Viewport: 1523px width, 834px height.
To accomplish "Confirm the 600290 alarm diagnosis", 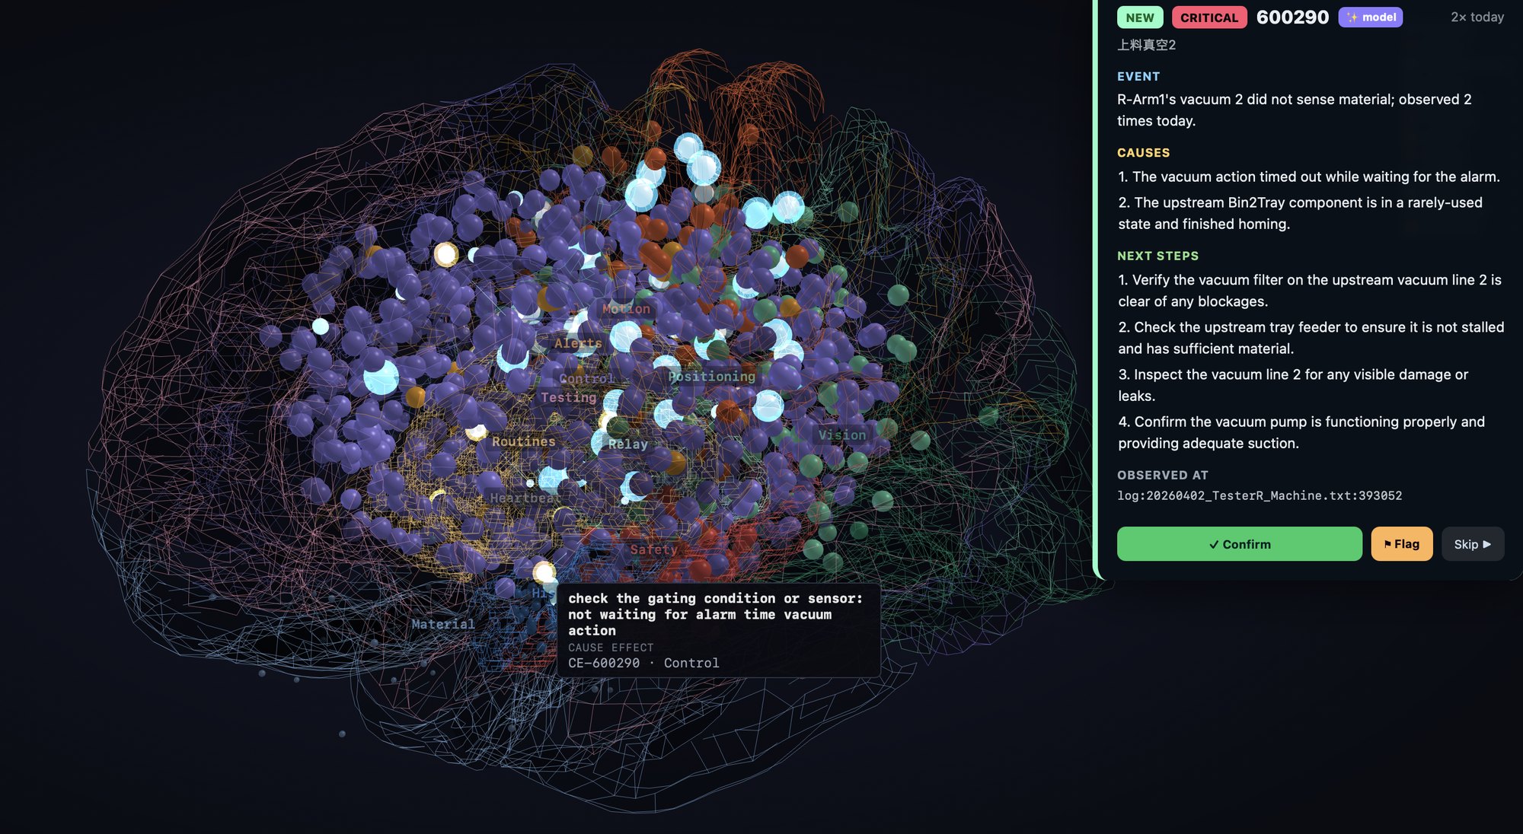I will pos(1239,544).
